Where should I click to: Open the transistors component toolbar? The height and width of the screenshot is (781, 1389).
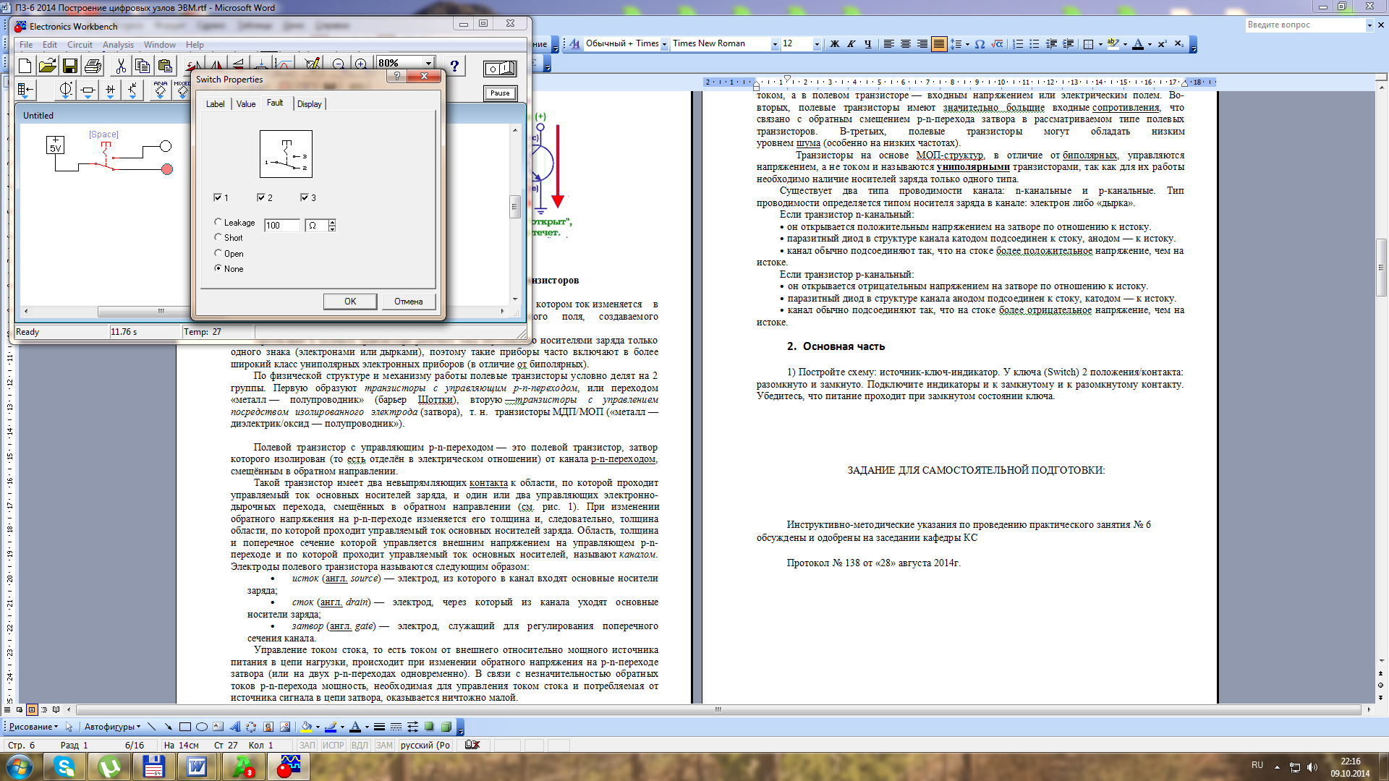click(132, 90)
